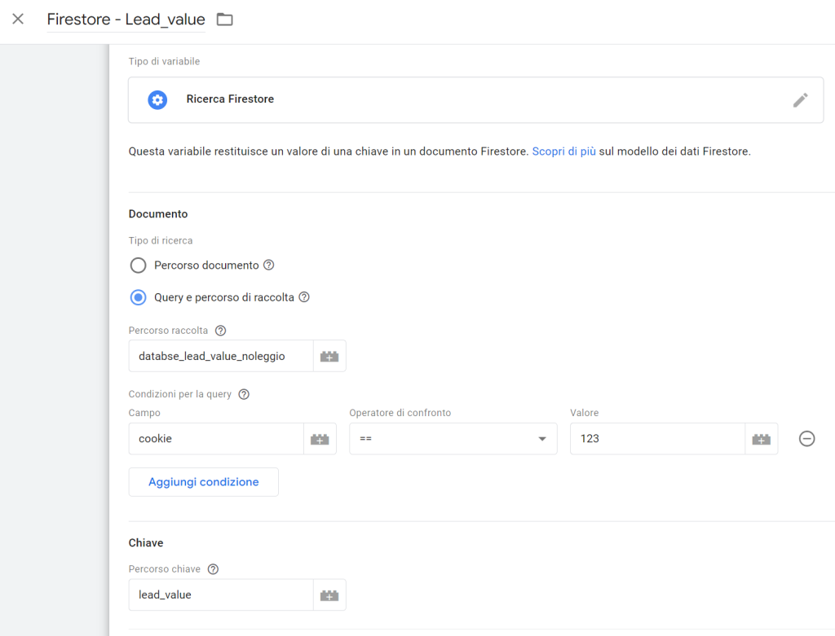Click the Percorso raccolta input field

tap(221, 357)
